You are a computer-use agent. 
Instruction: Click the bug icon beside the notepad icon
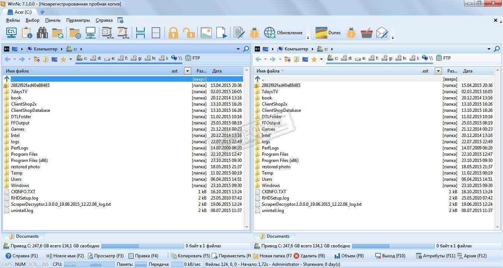pos(254,33)
